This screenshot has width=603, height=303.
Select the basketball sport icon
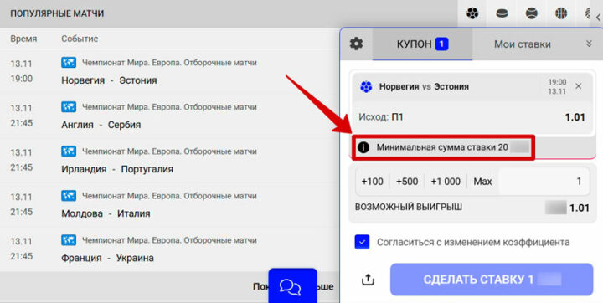click(561, 13)
